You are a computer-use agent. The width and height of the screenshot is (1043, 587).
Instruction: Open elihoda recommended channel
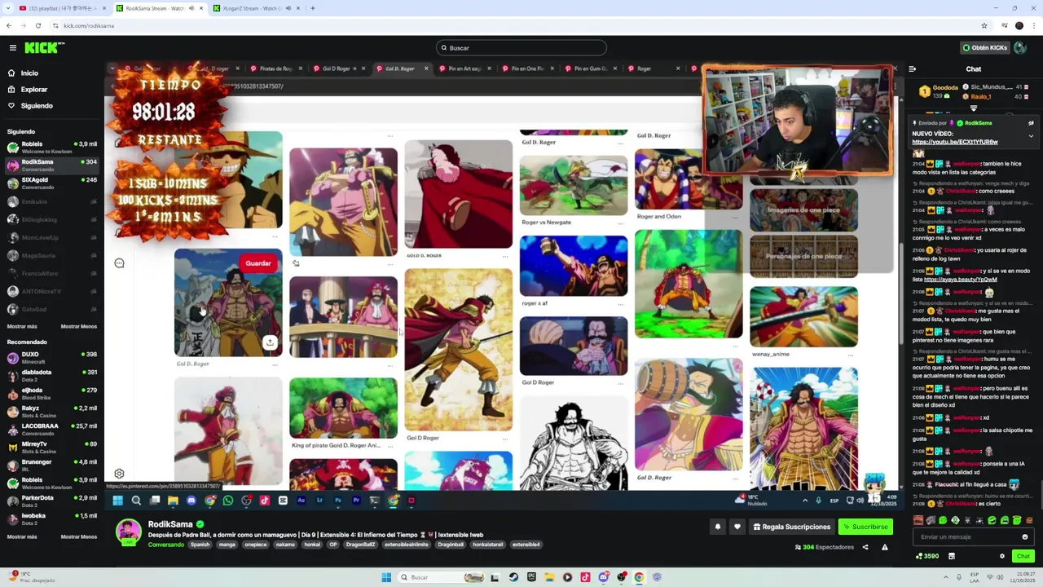coord(51,393)
